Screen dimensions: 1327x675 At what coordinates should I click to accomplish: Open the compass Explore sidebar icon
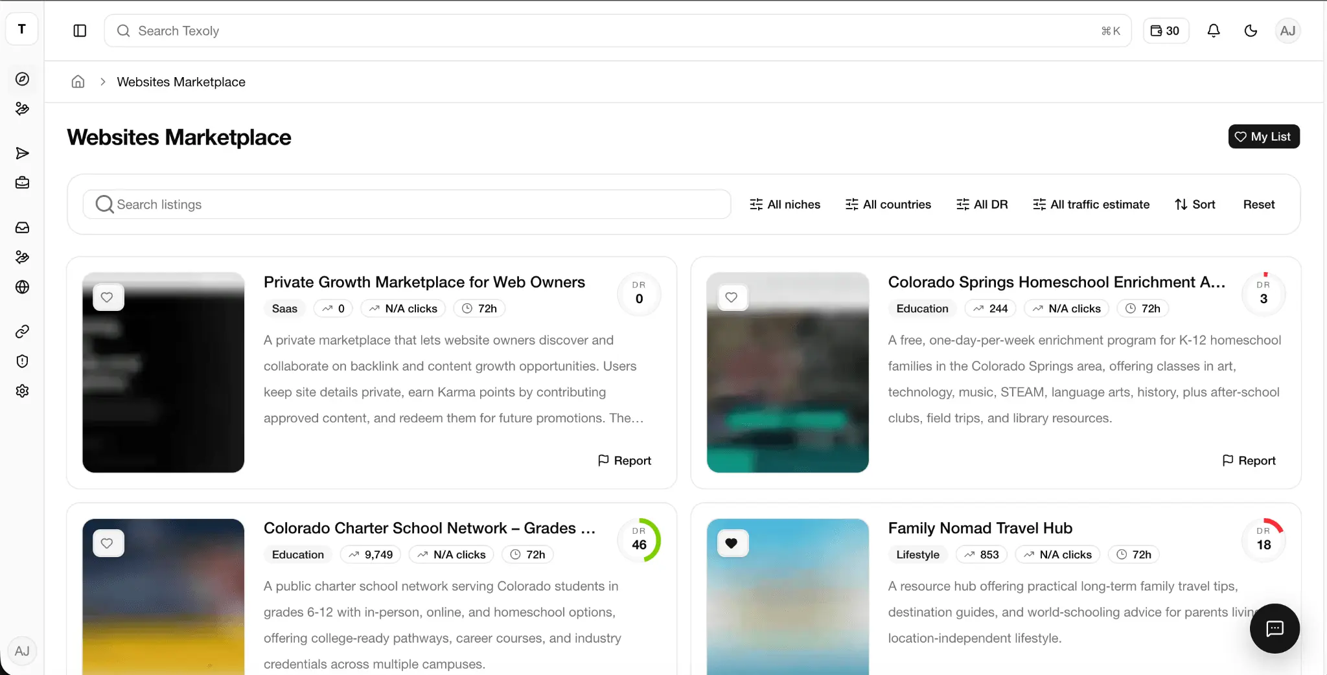(22, 79)
